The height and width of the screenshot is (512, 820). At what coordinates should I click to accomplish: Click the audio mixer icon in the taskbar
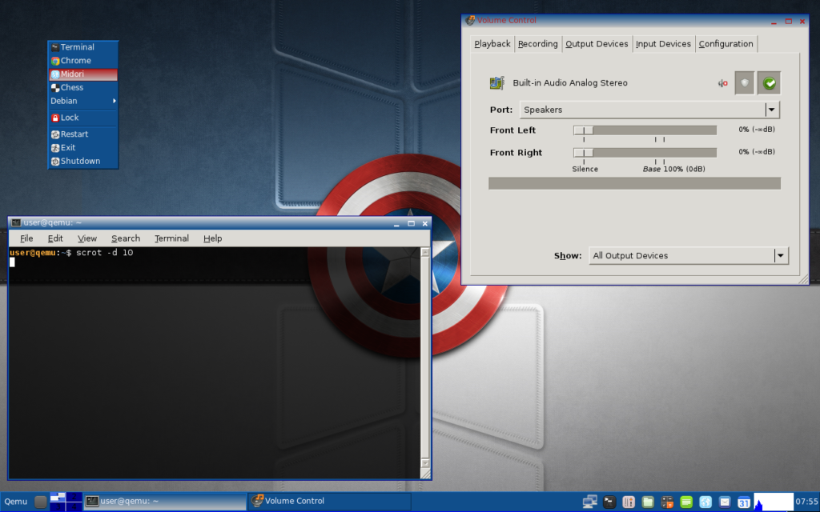pyautogui.click(x=629, y=502)
